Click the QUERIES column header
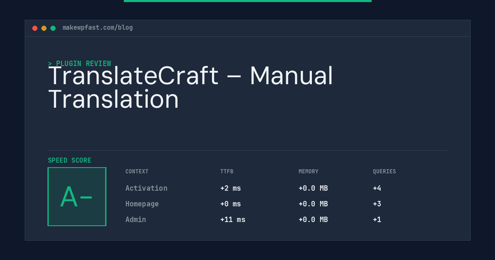This screenshot has height=260, width=495. pyautogui.click(x=384, y=172)
